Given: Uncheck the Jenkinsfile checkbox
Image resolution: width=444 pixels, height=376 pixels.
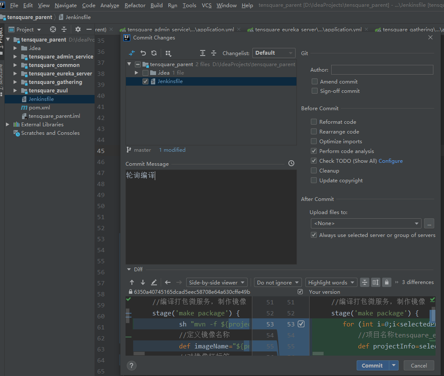Looking at the screenshot, I should (145, 81).
